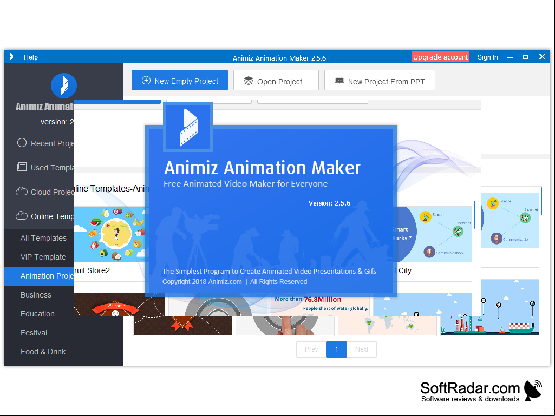Click the stacked layers icon on Open Project

pos(249,81)
